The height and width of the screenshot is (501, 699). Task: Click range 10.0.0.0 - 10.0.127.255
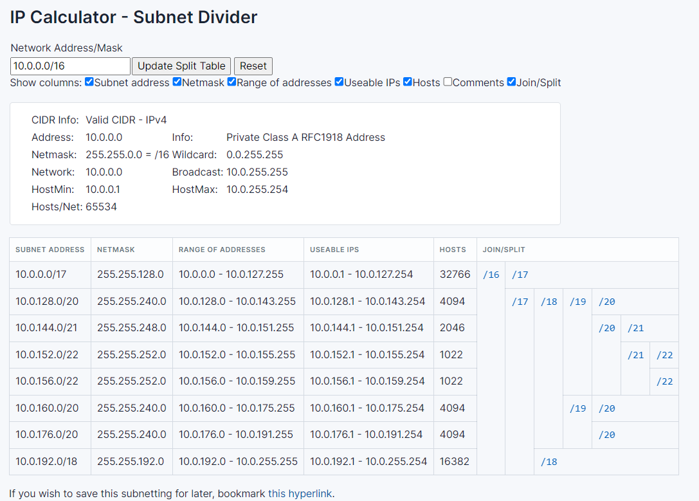(x=238, y=275)
